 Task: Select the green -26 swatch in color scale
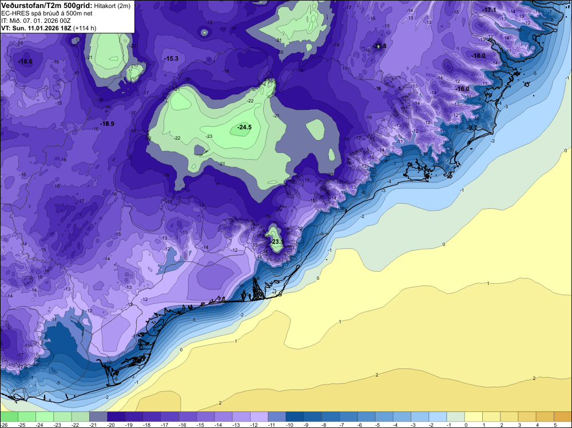(x=9, y=417)
